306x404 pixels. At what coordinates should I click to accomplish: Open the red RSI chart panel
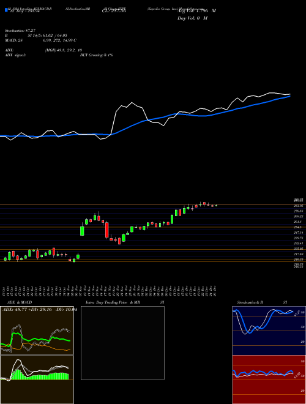[x=269, y=380]
